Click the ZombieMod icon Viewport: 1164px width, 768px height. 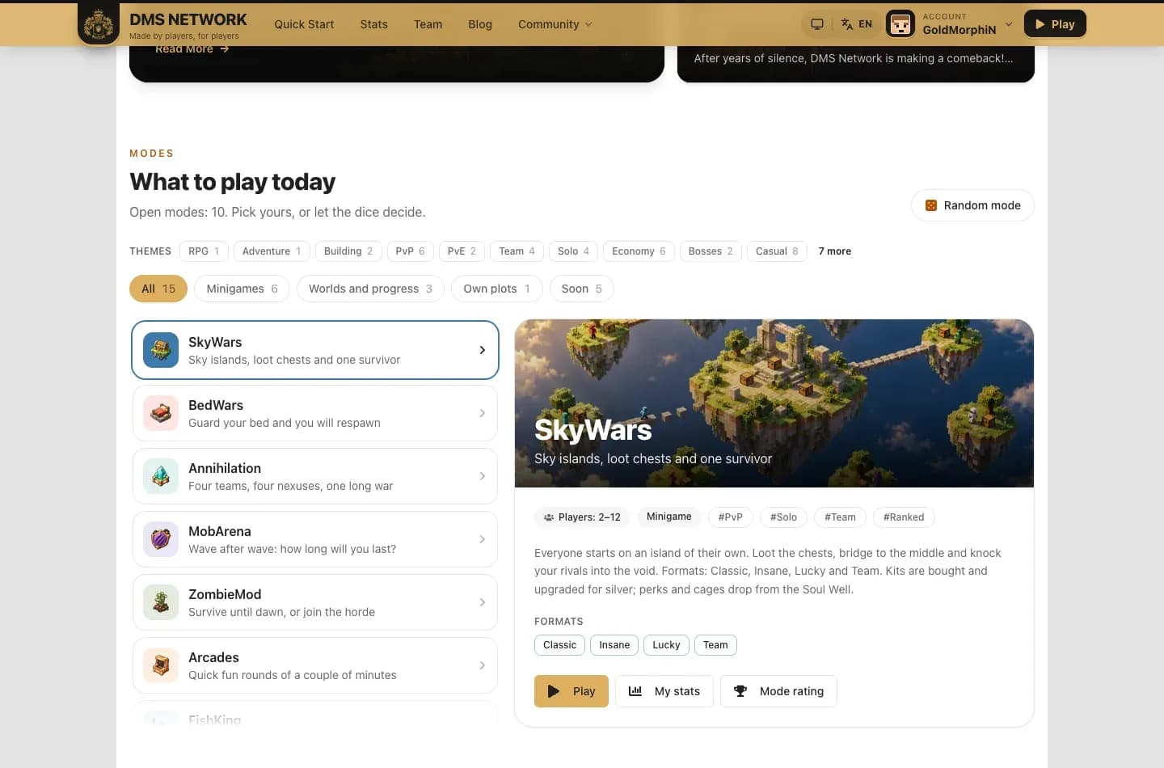[x=161, y=602]
